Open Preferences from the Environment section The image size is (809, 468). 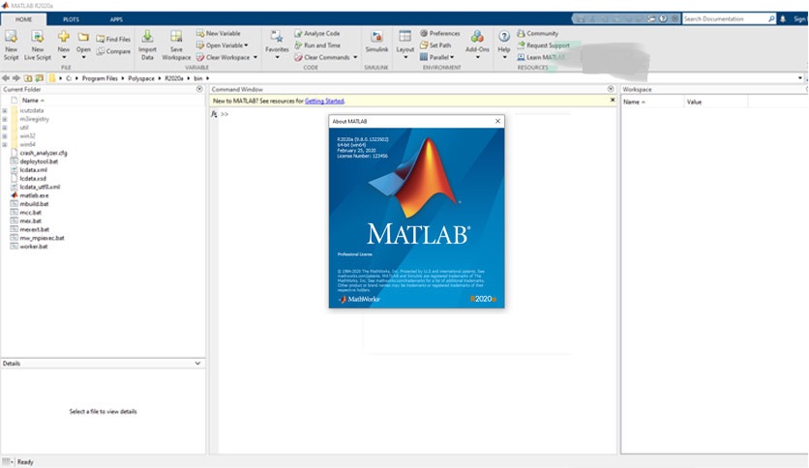point(440,34)
